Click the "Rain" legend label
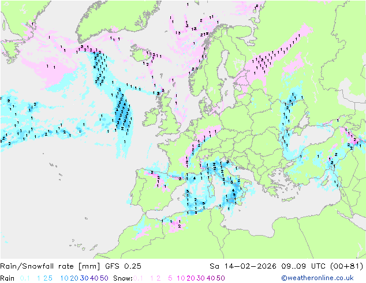366x283 pixels. point(8,278)
